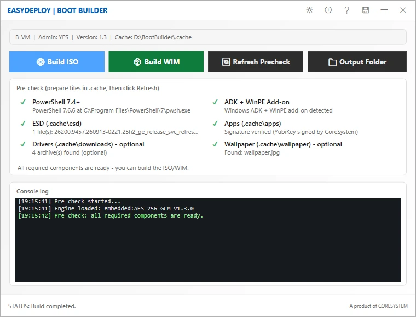The height and width of the screenshot is (317, 416).
Task: Select the 'ADK + WinPE Add-on' title
Action: (257, 102)
